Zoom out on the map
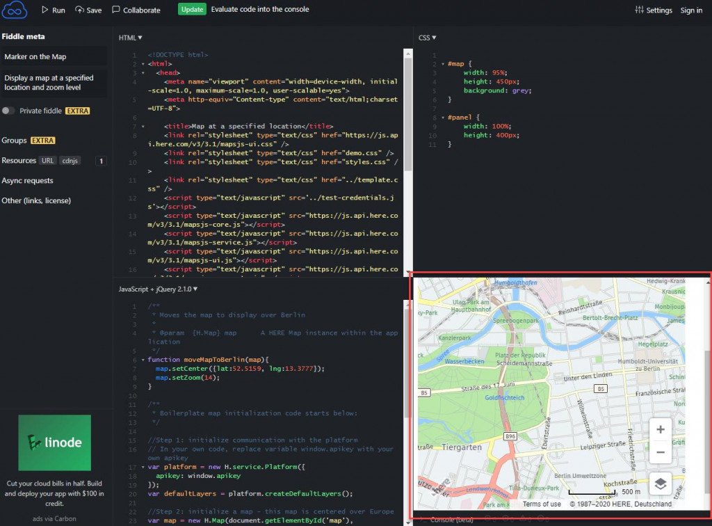 [661, 452]
